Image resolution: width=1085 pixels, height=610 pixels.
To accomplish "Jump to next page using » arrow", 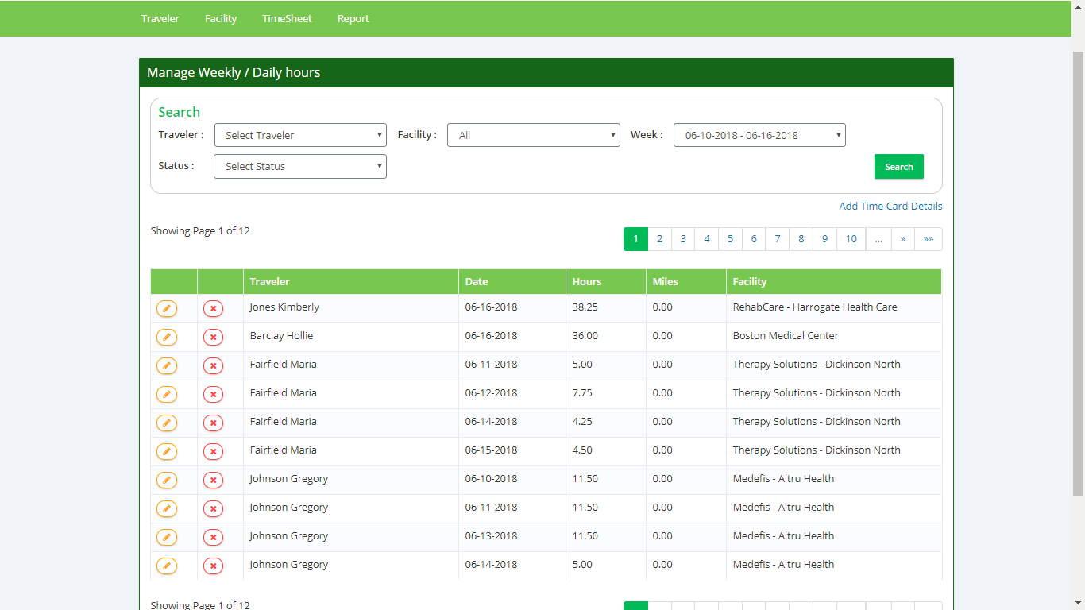I will coord(902,239).
